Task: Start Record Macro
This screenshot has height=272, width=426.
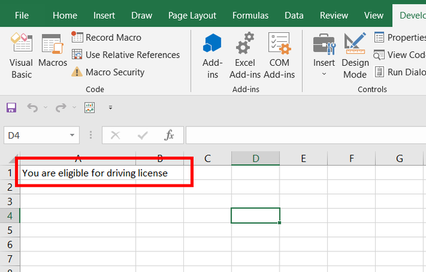Action: [107, 37]
